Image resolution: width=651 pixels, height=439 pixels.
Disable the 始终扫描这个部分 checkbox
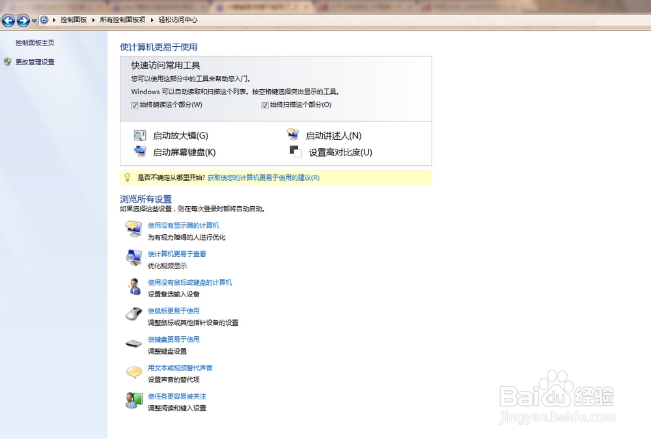[x=265, y=105]
